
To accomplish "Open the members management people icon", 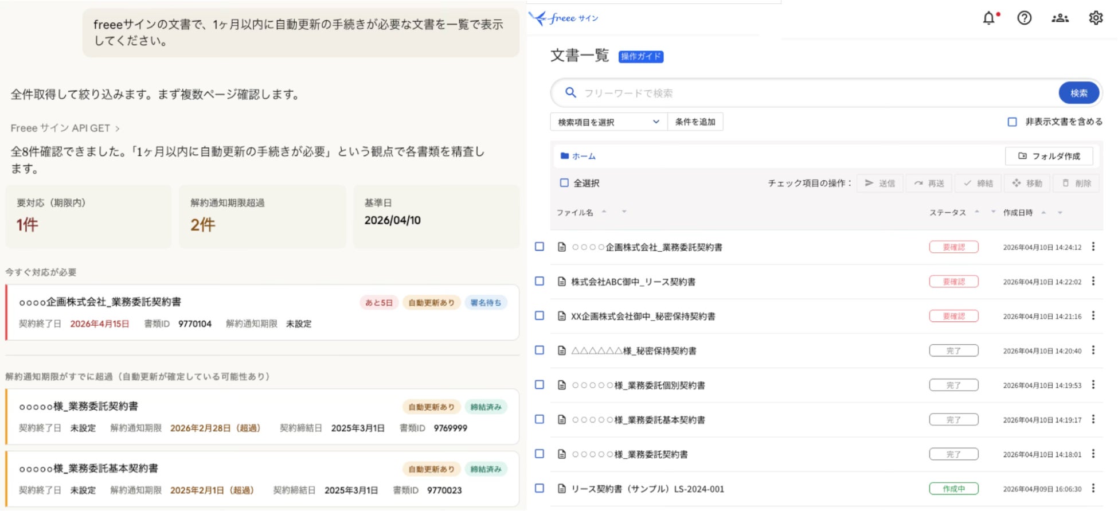I will tap(1060, 18).
